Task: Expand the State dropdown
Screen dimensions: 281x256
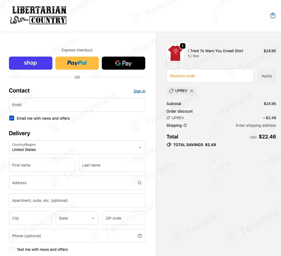Action: pos(77,218)
